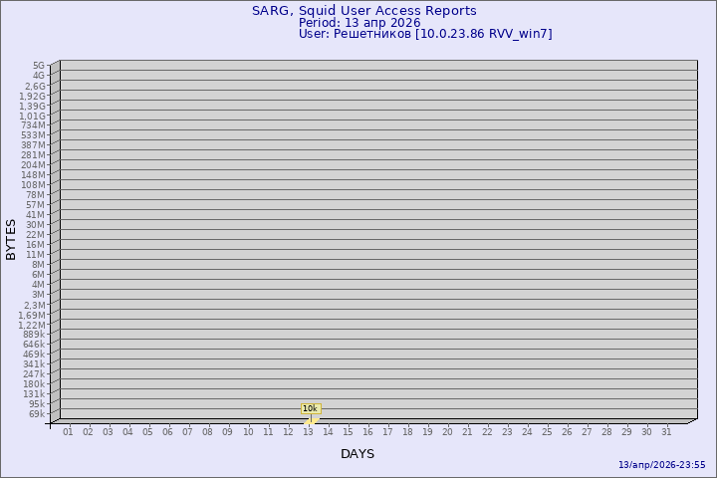This screenshot has height=478, width=717.
Task: Select day 31 on the x-axis
Action: (x=666, y=431)
